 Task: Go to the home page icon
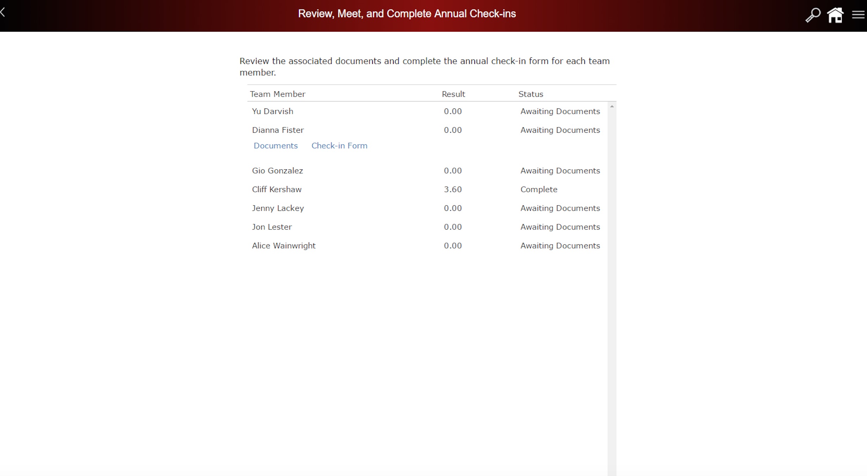click(x=835, y=15)
